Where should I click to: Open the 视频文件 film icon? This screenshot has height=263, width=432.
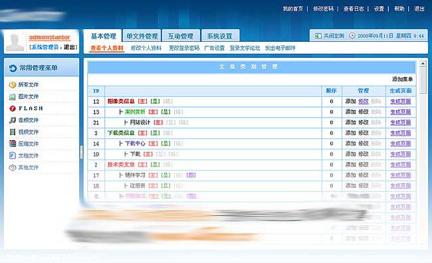(13, 132)
